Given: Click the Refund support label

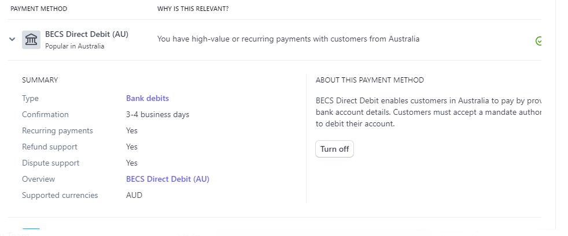Looking at the screenshot, I should coord(50,147).
